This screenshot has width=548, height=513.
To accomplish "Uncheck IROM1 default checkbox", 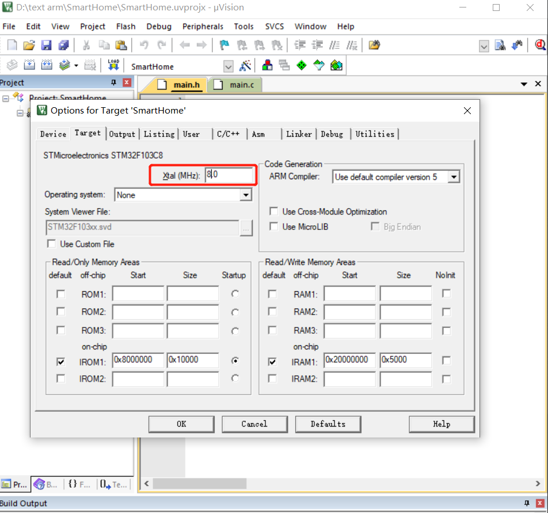I will click(x=61, y=361).
